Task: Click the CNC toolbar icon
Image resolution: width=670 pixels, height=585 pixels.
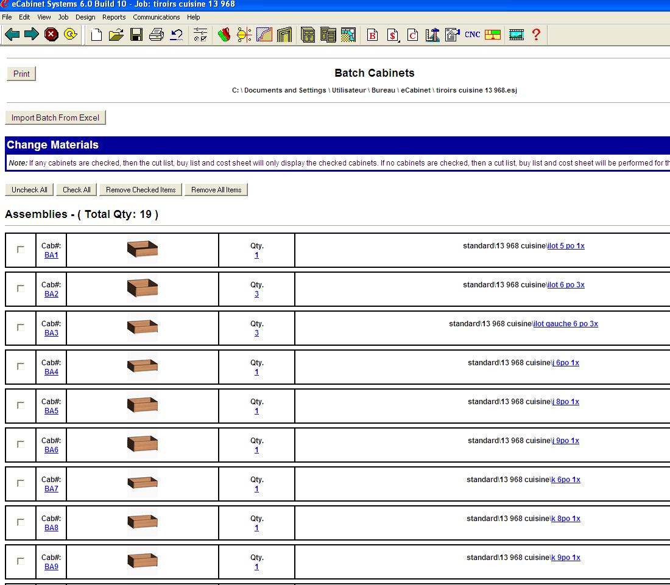Action: (473, 35)
